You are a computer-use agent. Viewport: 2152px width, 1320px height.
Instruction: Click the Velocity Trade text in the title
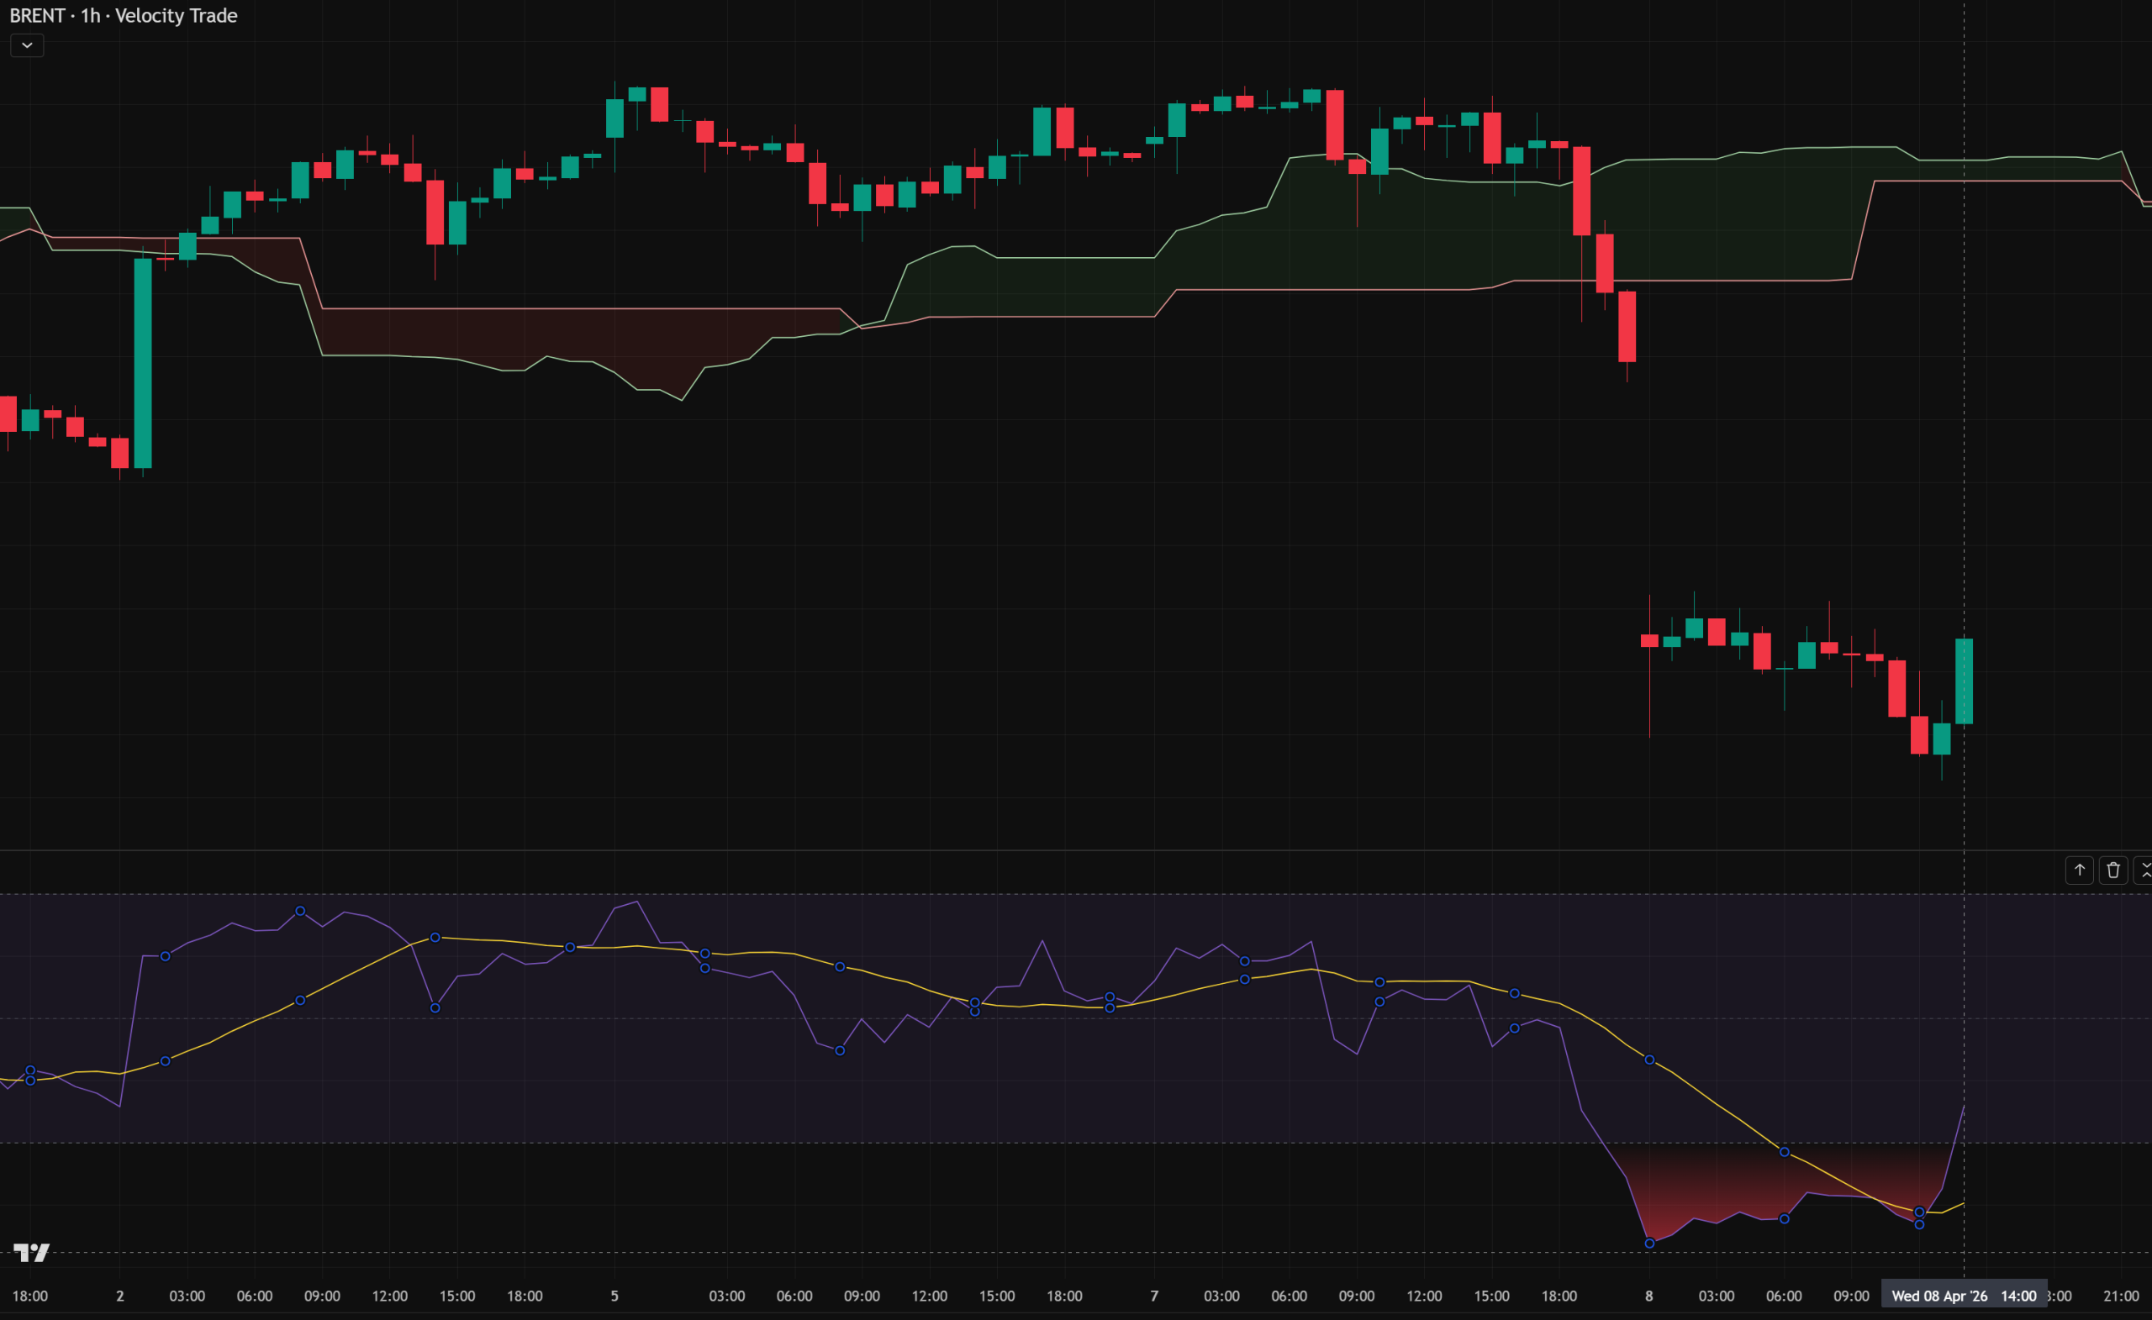[177, 16]
